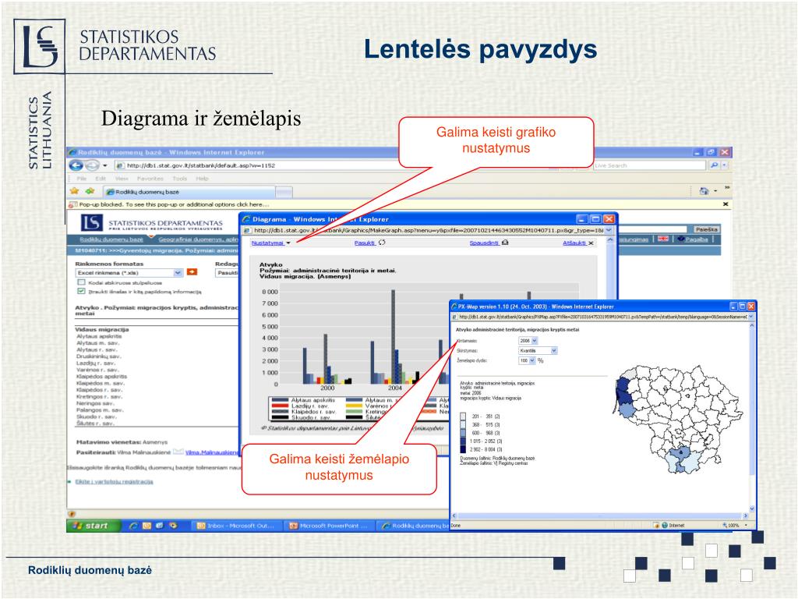The height and width of the screenshot is (599, 798).
Task: Click the new blank tab button
Action: click(284, 192)
